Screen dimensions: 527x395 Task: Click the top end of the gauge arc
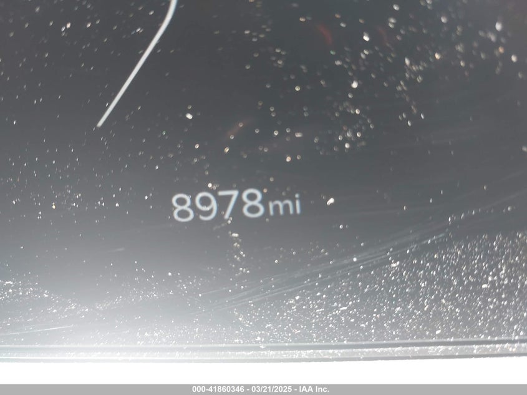[174, 3]
